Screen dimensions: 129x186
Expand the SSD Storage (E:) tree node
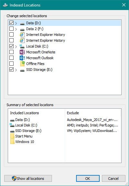tap(16, 70)
